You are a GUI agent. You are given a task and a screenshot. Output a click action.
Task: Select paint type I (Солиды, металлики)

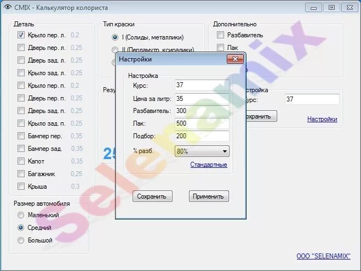(115, 37)
